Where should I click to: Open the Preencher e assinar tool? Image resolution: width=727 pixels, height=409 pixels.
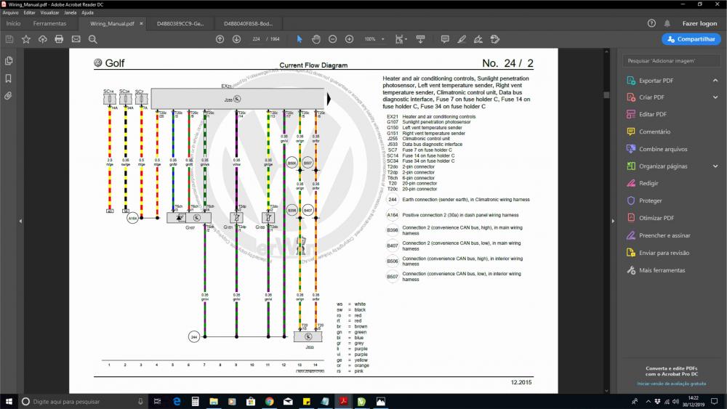click(664, 235)
